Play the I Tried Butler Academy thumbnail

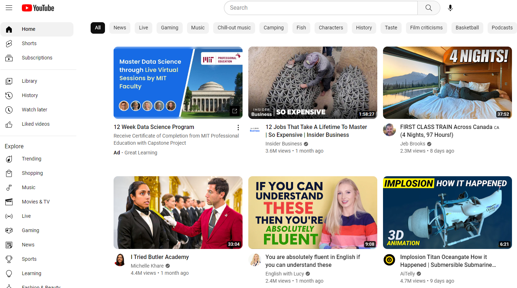tap(178, 212)
